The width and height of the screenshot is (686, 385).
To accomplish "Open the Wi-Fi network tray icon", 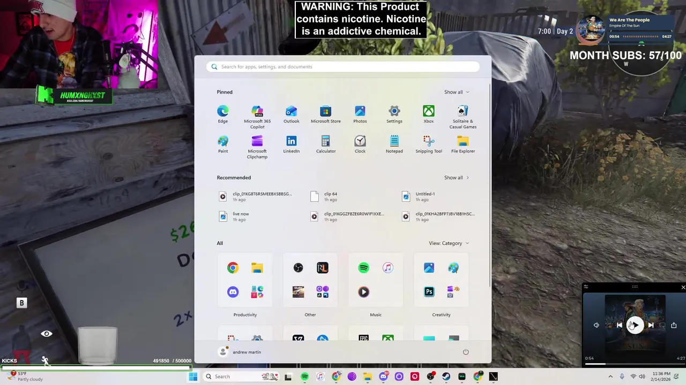I will (x=632, y=376).
